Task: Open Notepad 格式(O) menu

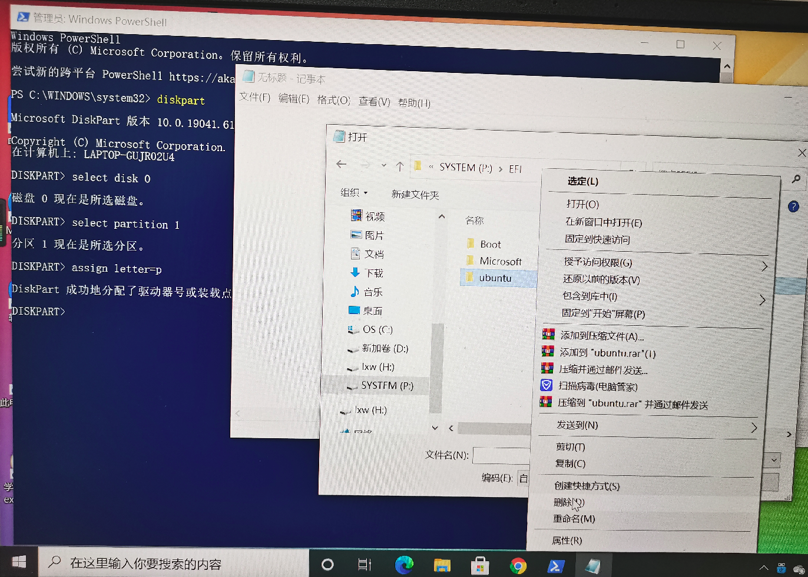Action: coord(334,100)
